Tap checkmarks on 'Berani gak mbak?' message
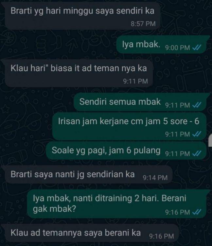Viewport: 212px width, 246px height. coord(197,212)
